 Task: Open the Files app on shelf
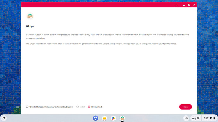coord(104,118)
